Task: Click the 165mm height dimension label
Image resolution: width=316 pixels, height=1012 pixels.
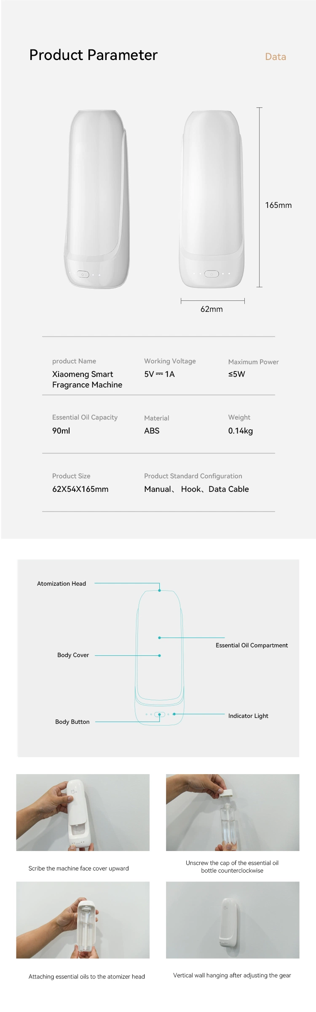Action: click(x=278, y=205)
